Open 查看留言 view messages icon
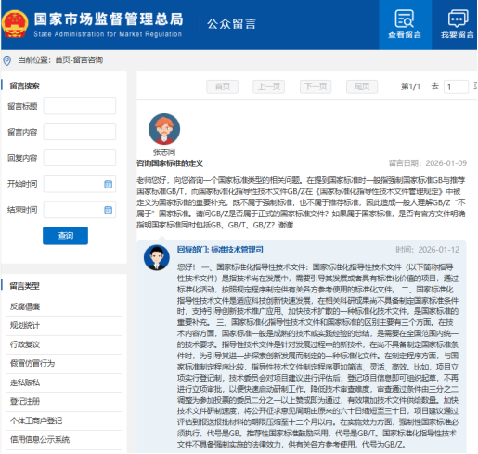Image resolution: width=478 pixels, height=454 pixels. 405,19
